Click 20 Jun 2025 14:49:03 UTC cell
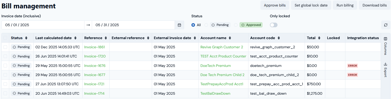Viewport: 391px width, 99px height. [58, 93]
